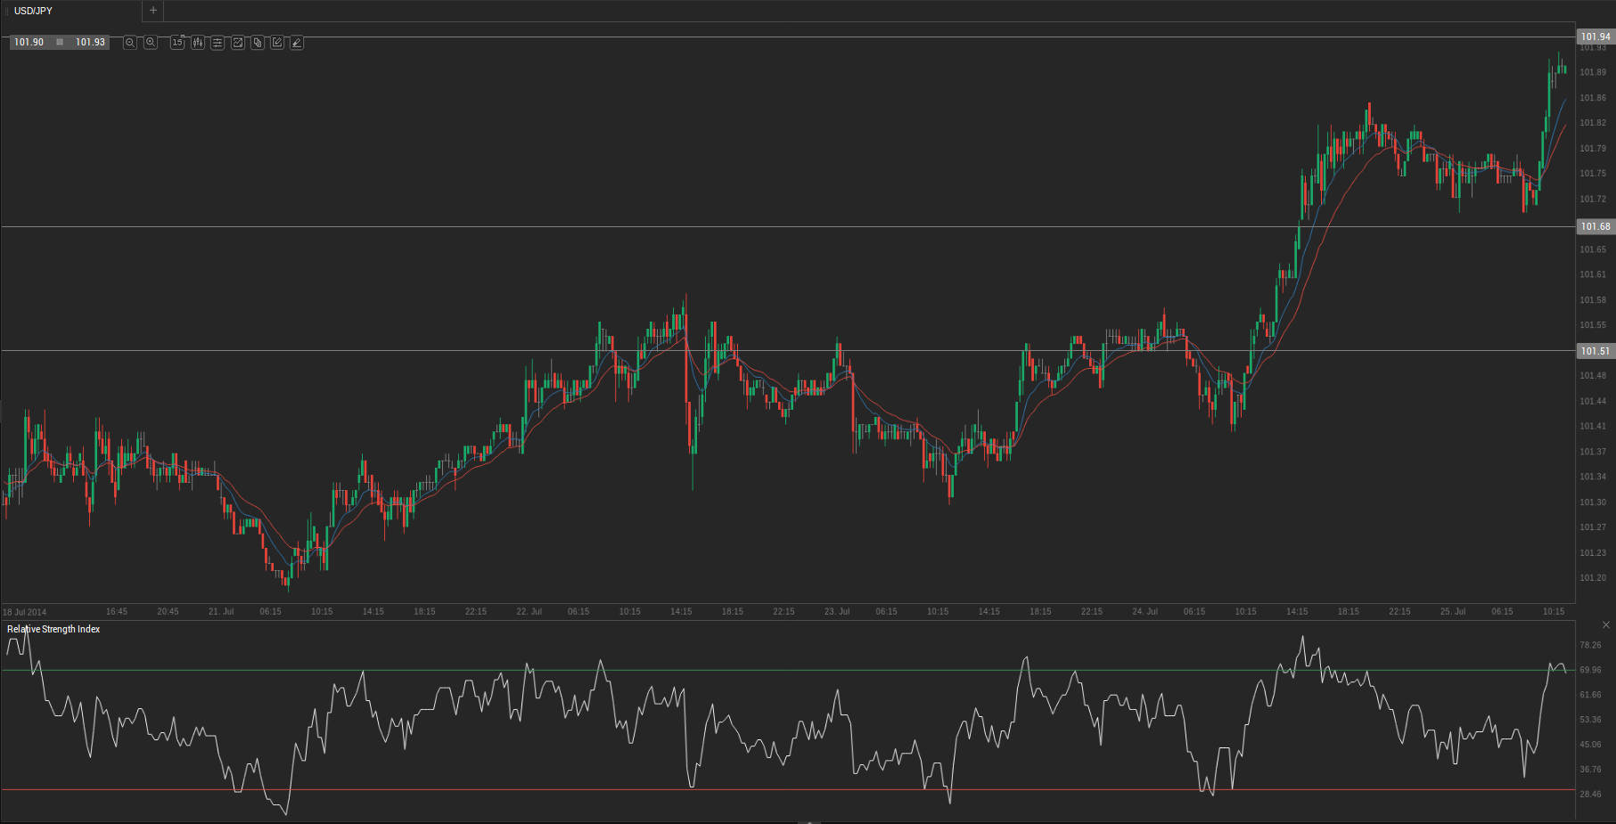Open chart settings sliders icon
This screenshot has height=824, width=1616.
click(x=217, y=43)
